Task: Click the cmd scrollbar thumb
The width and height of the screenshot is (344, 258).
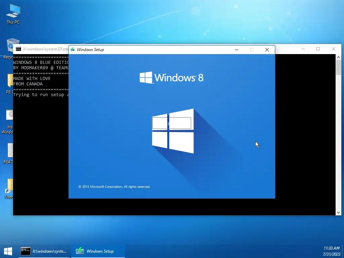Action: click(338, 67)
